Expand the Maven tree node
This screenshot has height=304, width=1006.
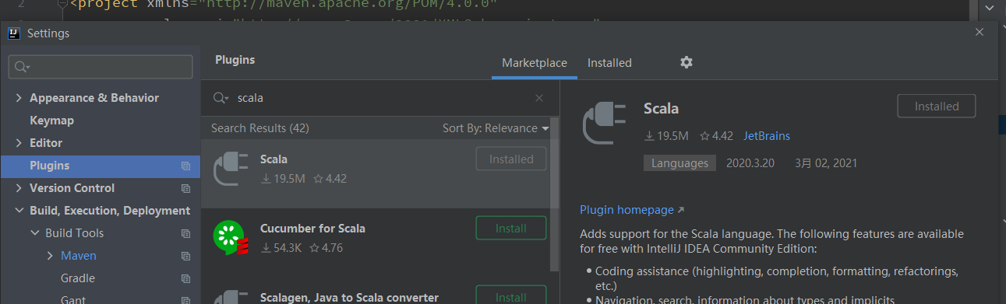click(50, 256)
